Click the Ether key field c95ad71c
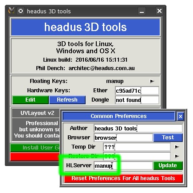The image size is (193, 193). [x=137, y=91]
